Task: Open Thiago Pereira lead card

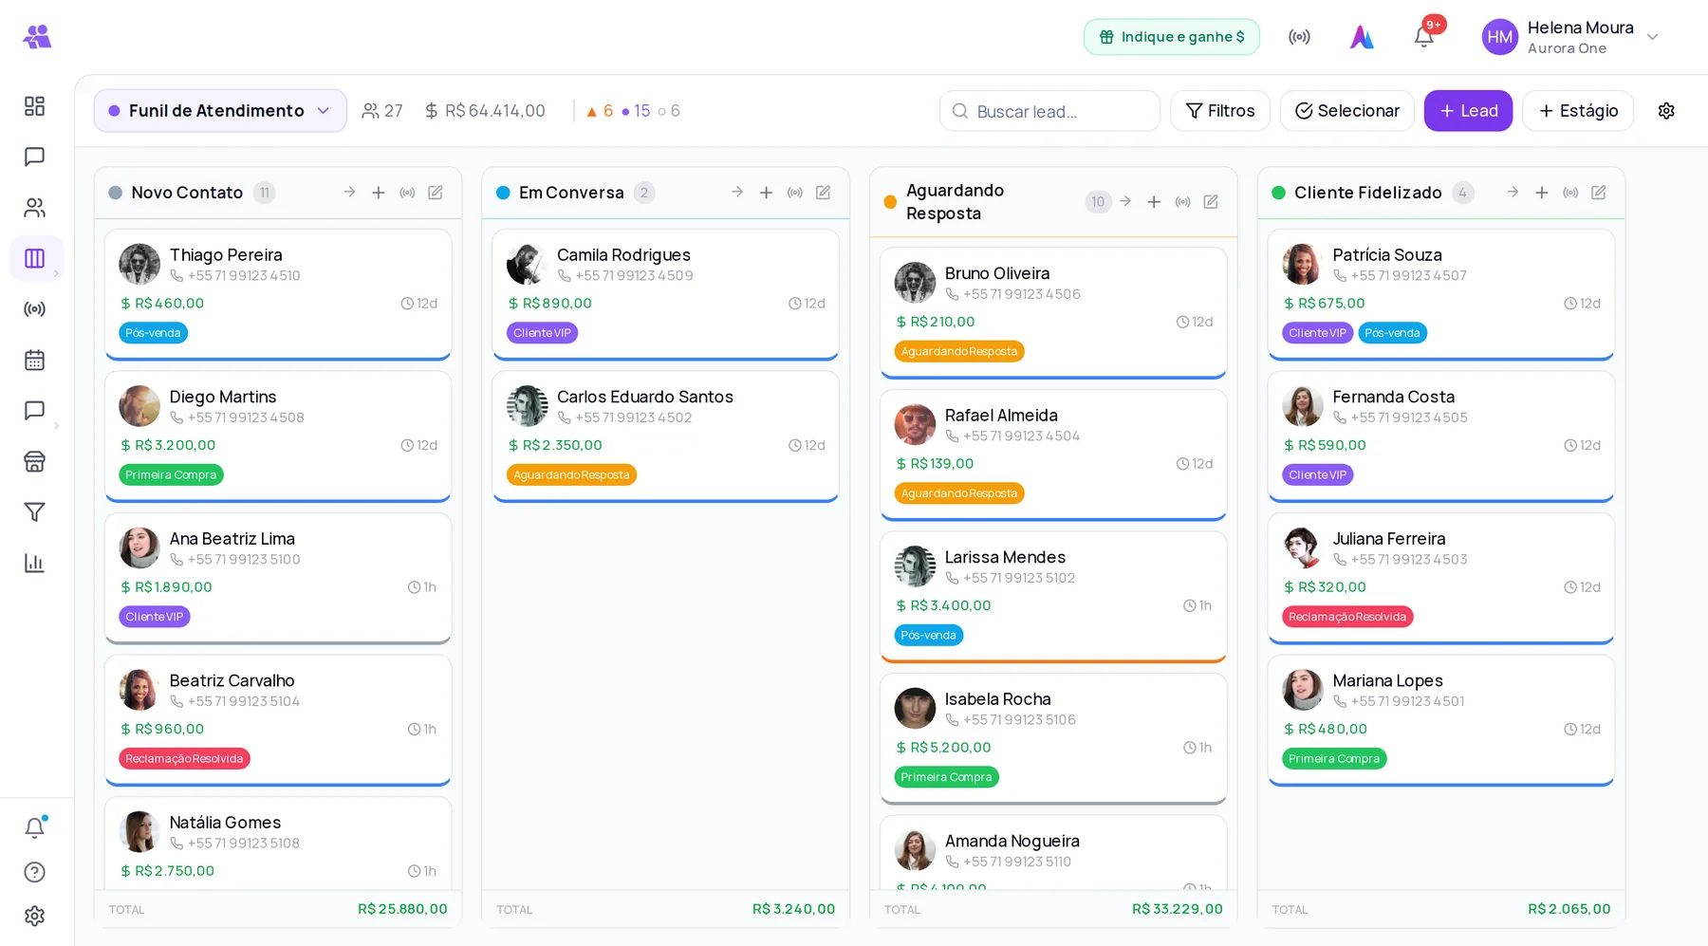Action: [x=278, y=294]
